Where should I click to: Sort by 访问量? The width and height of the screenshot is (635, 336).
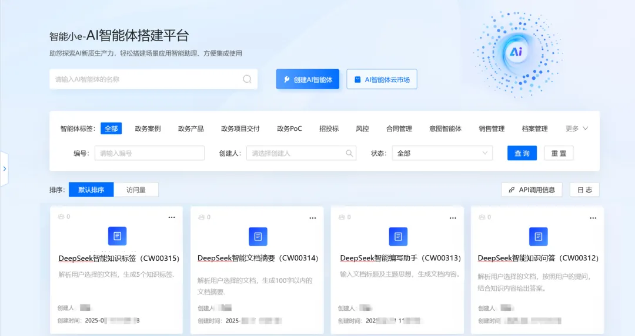(x=136, y=189)
